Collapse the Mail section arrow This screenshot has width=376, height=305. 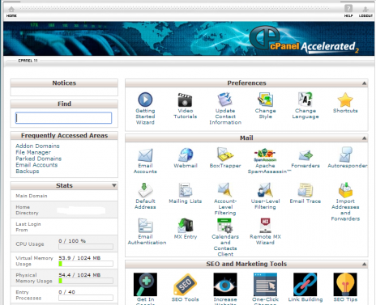click(364, 138)
